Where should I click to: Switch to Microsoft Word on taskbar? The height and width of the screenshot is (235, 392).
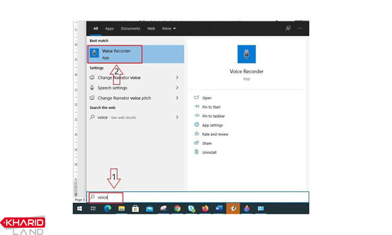(219, 208)
